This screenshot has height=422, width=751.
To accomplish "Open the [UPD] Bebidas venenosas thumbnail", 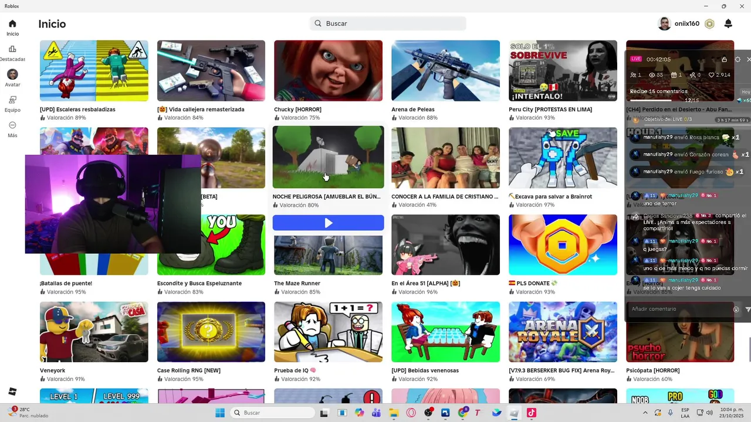I will (445, 332).
